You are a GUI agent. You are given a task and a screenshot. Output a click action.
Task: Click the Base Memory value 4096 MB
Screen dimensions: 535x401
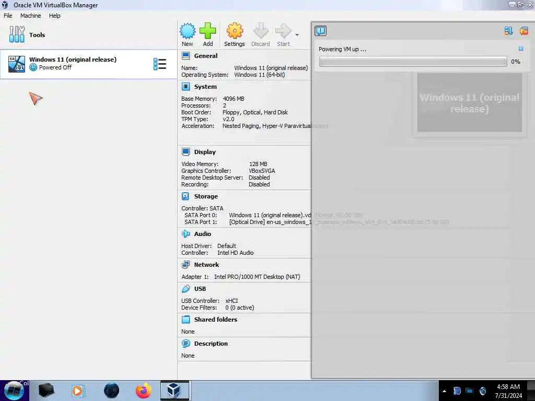(x=234, y=99)
